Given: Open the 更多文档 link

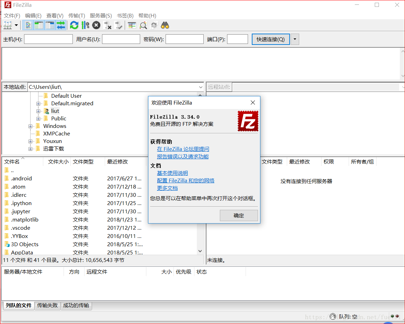Looking at the screenshot, I should (167, 188).
